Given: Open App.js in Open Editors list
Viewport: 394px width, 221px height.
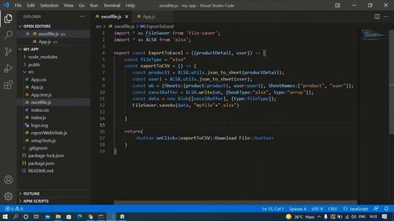Looking at the screenshot, I should tap(45, 42).
